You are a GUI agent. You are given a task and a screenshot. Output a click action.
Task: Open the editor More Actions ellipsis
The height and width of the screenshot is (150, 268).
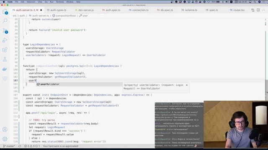[x=263, y=10]
